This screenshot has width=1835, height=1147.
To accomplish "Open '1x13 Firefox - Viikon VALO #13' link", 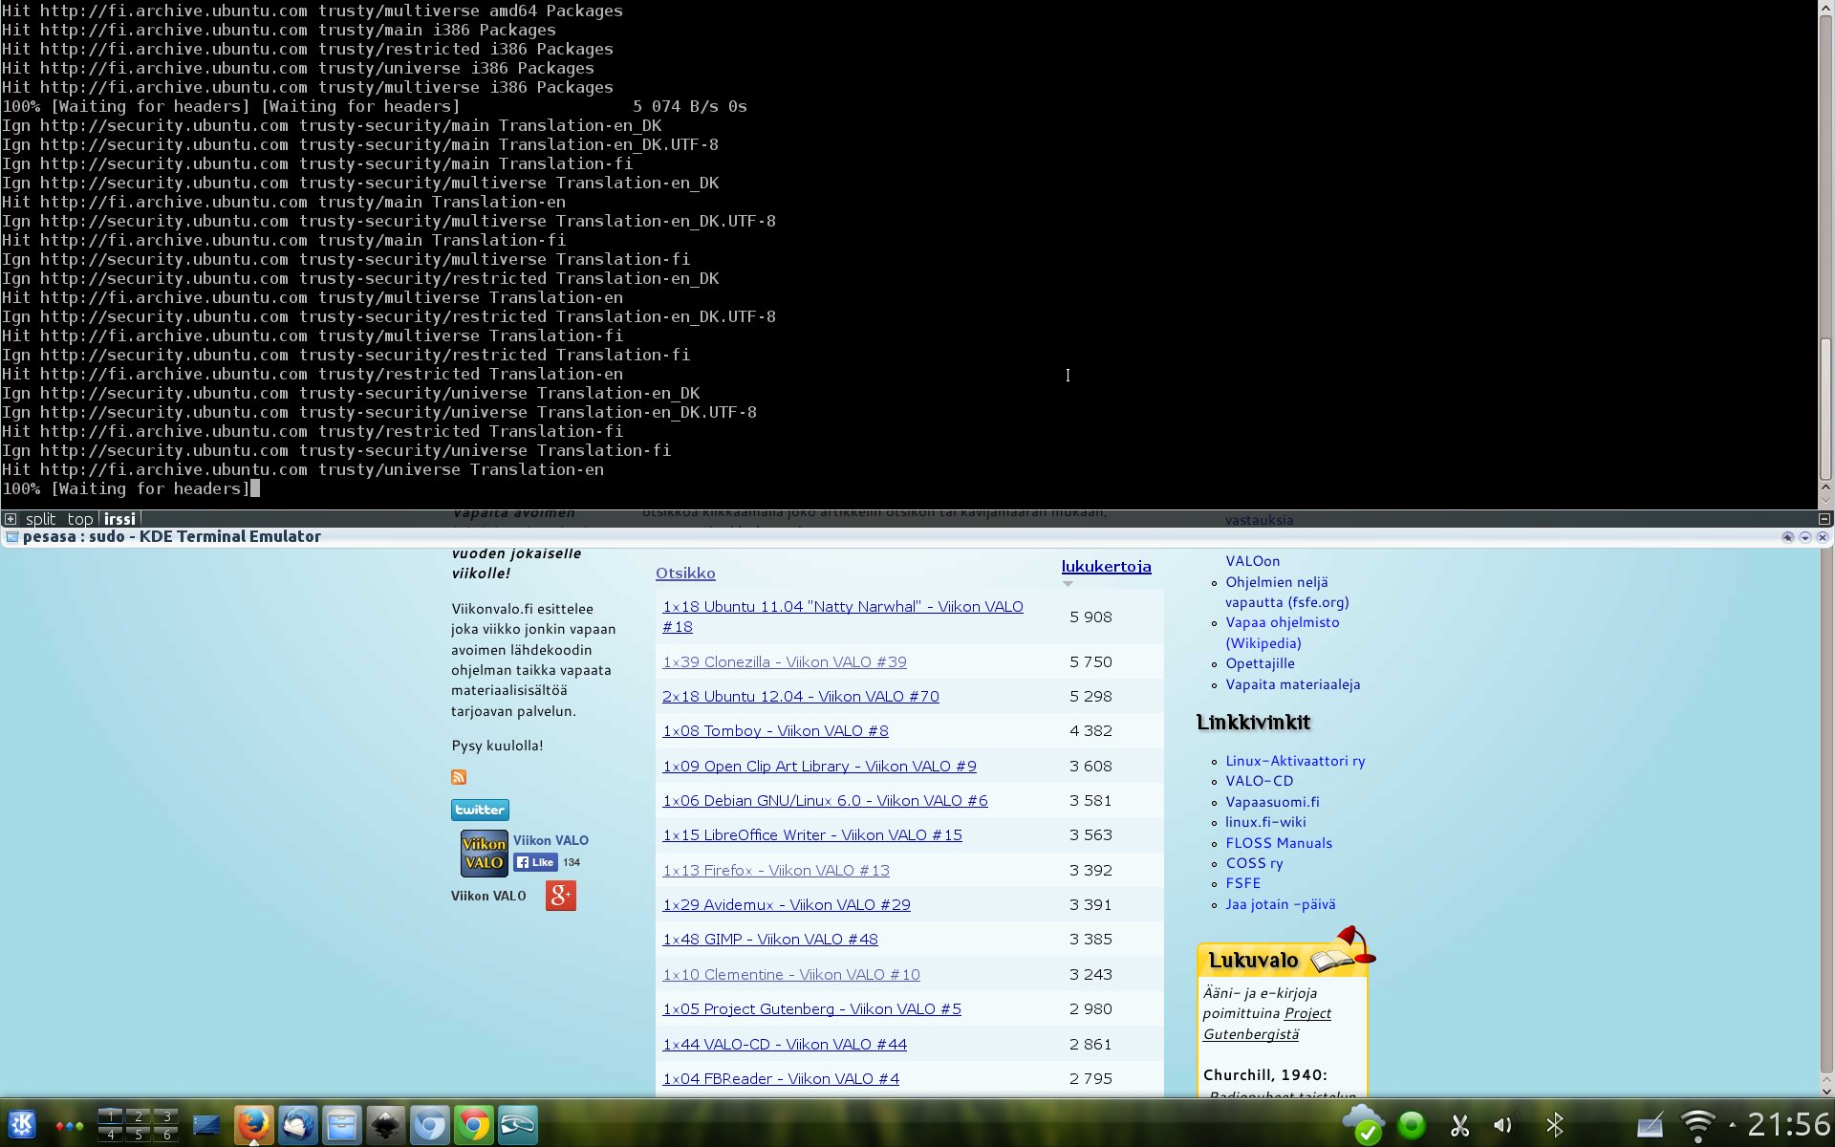I will point(776,871).
